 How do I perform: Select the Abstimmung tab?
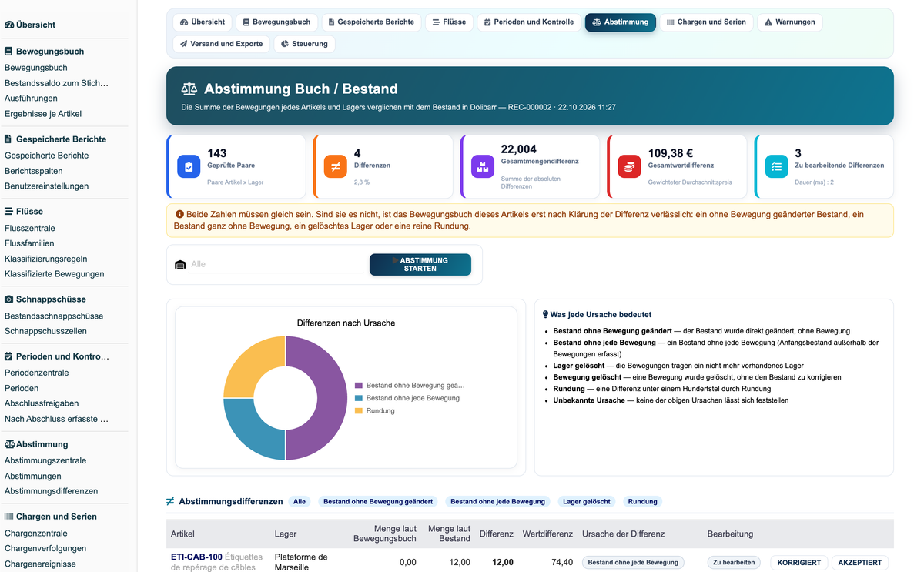(x=621, y=22)
